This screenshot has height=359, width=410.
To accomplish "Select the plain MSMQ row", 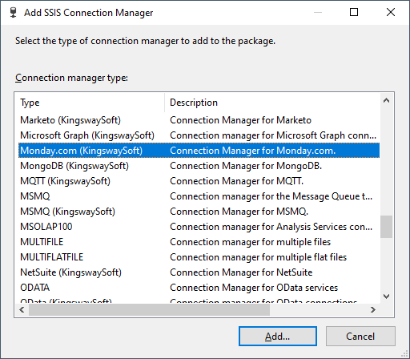I will tap(199, 196).
